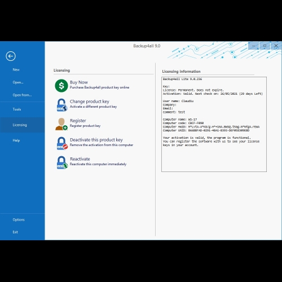Click the 'Activation: Valid' line

tap(213, 94)
